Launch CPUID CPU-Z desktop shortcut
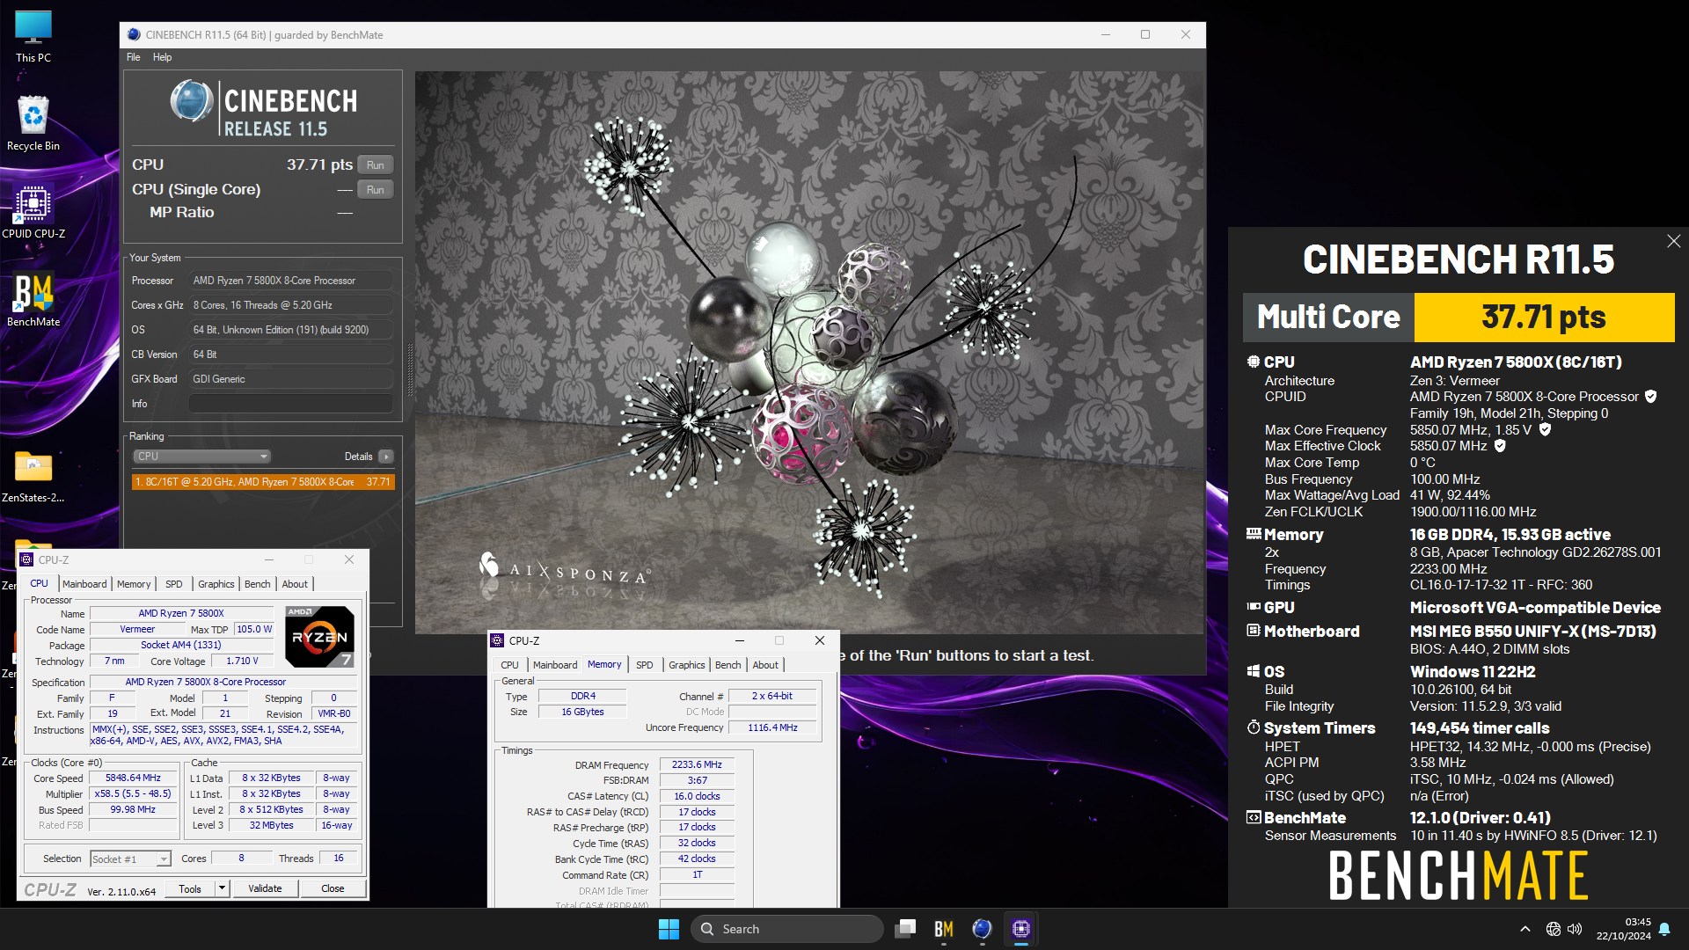This screenshot has height=950, width=1689. (x=33, y=211)
